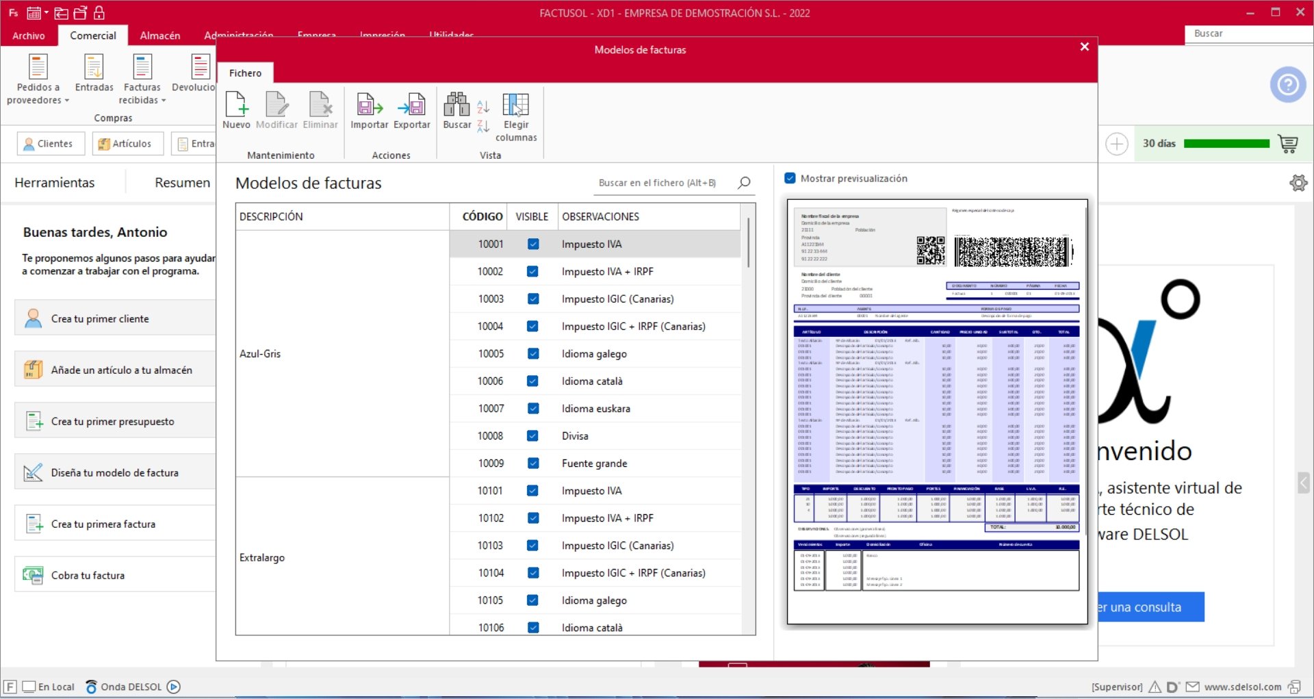Select the Fuente grande row
Viewport: 1314px width, 699px height.
[595, 463]
